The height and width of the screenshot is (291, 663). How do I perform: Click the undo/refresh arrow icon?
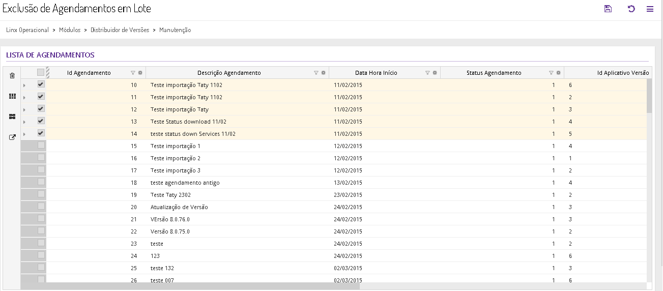[631, 9]
